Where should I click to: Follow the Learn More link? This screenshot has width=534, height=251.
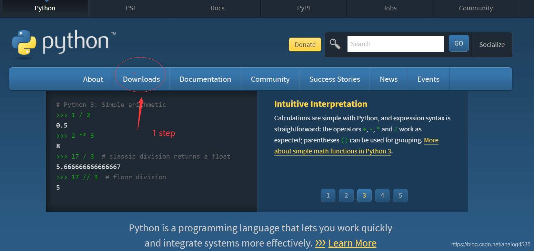click(x=352, y=243)
